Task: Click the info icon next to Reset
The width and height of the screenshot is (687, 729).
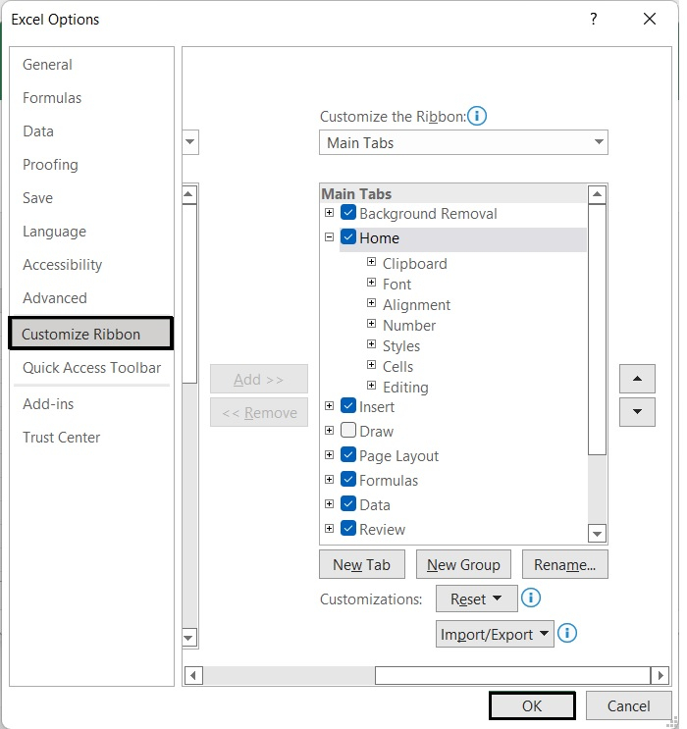Action: pos(531,598)
